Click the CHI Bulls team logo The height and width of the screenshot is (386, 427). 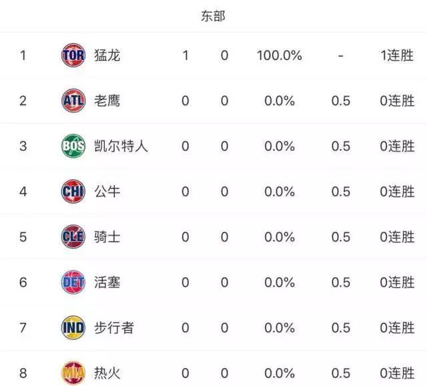click(73, 192)
